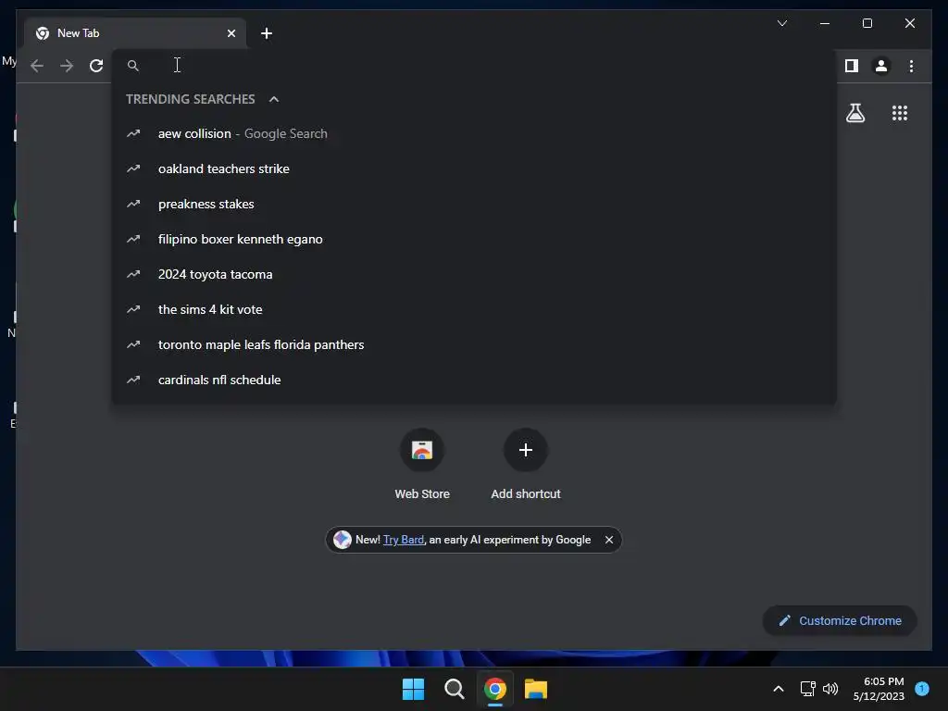Click the trending arrow beside preakness stakes
Image resolution: width=948 pixels, height=711 pixels.
133,204
